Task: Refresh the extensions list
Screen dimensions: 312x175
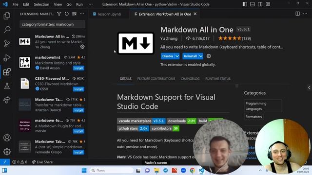Action: coord(67,14)
